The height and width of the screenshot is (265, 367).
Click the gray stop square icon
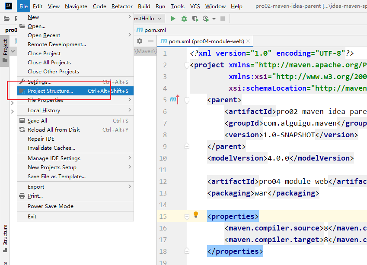click(223, 19)
